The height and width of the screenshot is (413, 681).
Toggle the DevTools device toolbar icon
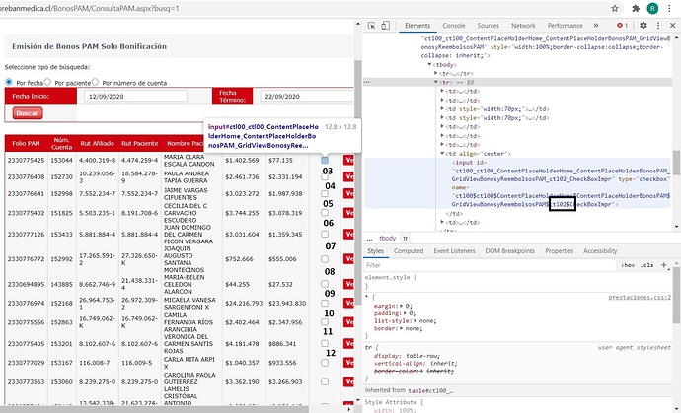tap(385, 26)
